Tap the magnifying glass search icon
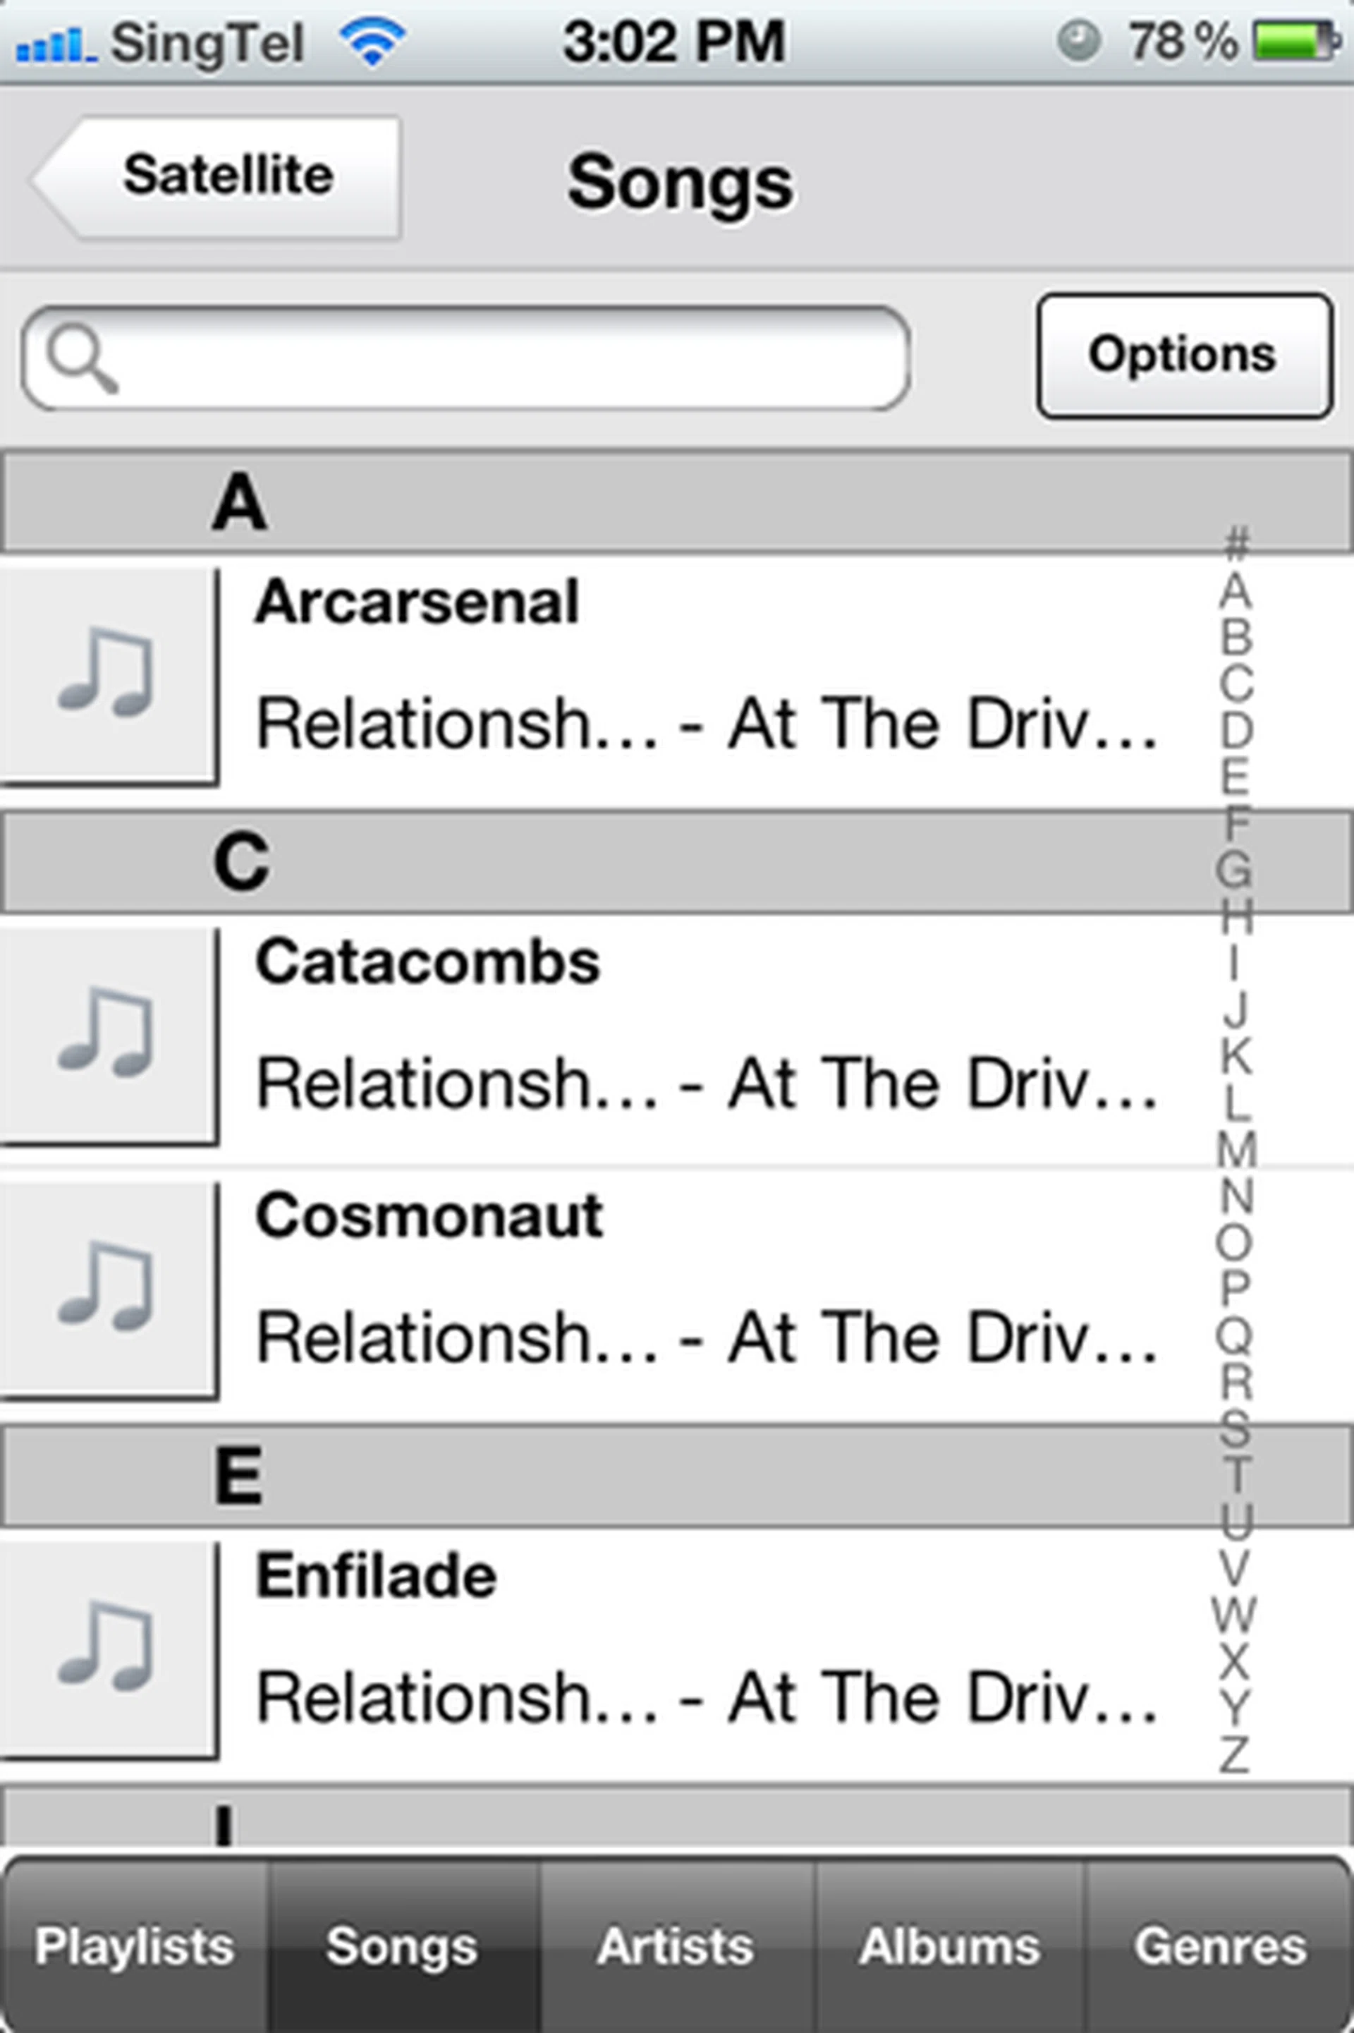Screen dimensions: 1354x2033 coord(81,358)
